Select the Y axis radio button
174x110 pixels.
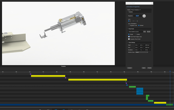[x=132, y=21]
